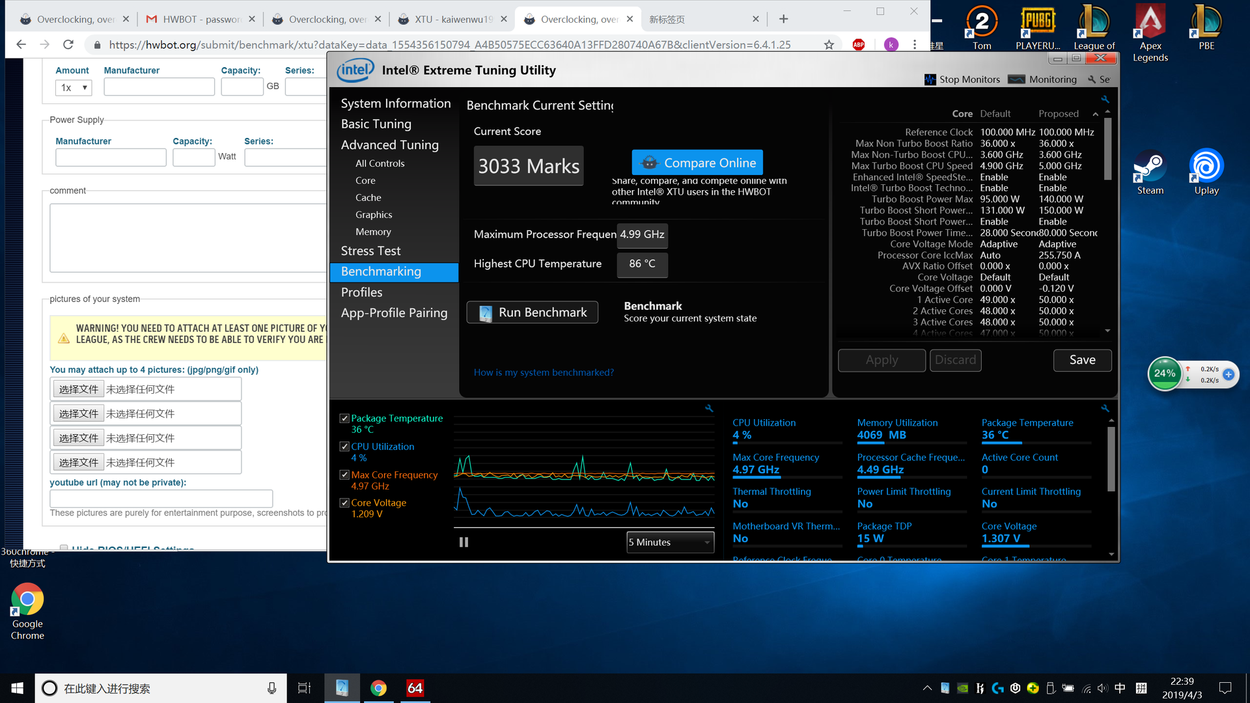Screen dimensions: 1250x703
Task: Click the monitor panel scrollbar
Action: pyautogui.click(x=1111, y=459)
